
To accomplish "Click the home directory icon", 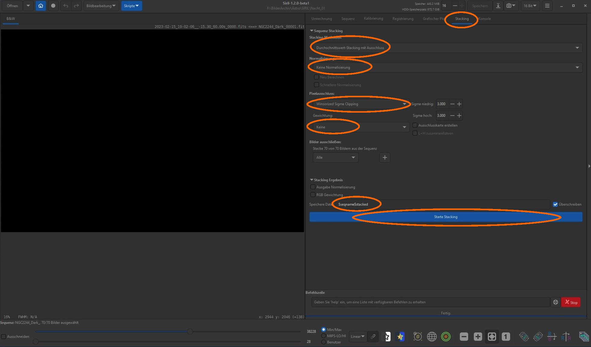I will pyautogui.click(x=41, y=6).
